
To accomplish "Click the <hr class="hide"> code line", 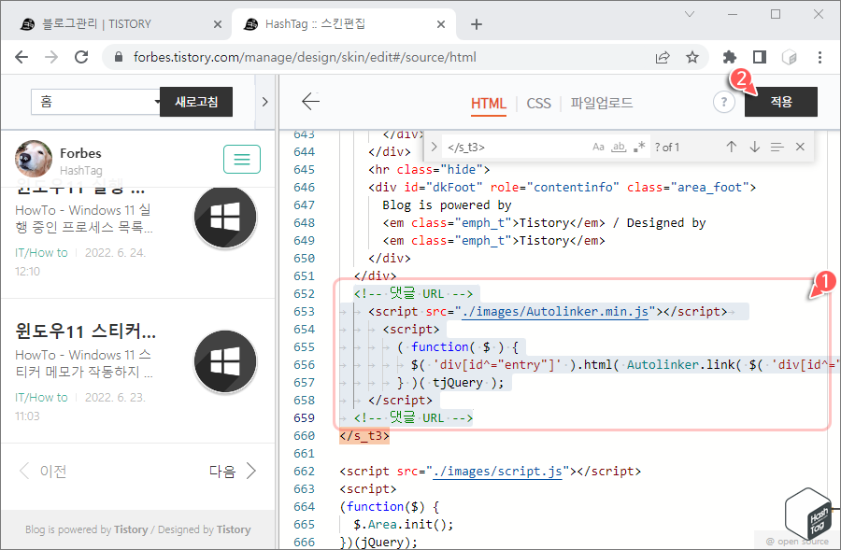I will click(429, 169).
